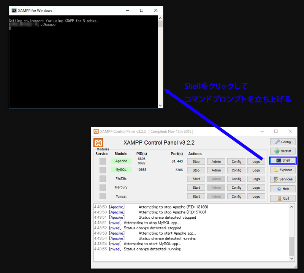Viewport: 304px width, 273px height.
Task: Select the Apache ports 81, 443 text
Action: [x=177, y=161]
